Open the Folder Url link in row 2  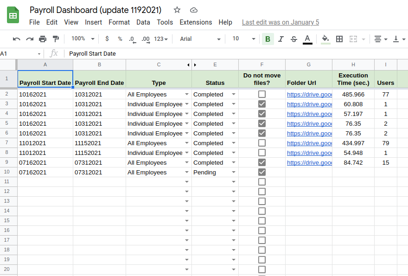309,94
